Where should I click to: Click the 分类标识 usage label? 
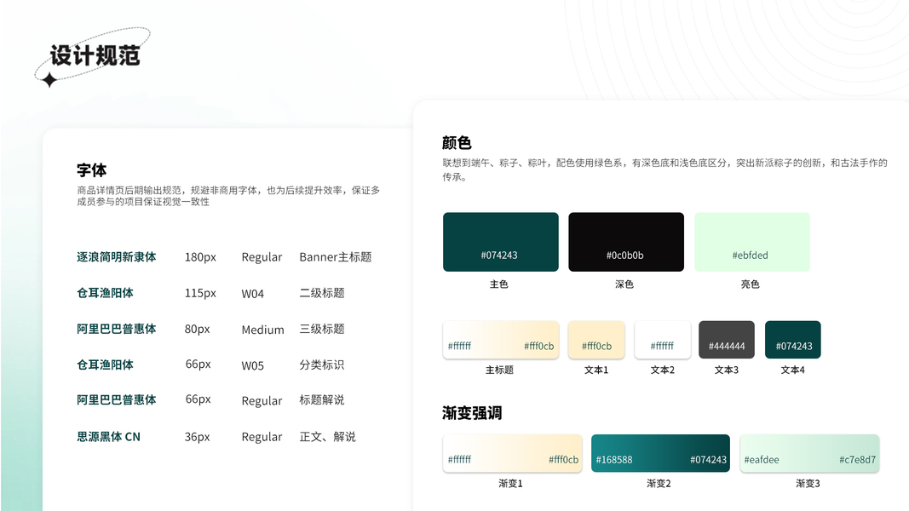pyautogui.click(x=322, y=365)
